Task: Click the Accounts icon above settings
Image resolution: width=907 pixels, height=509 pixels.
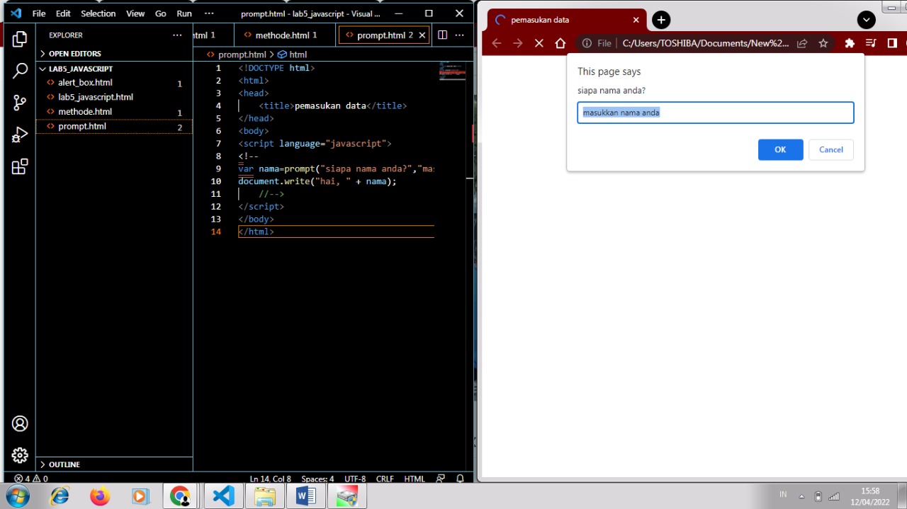Action: click(19, 423)
